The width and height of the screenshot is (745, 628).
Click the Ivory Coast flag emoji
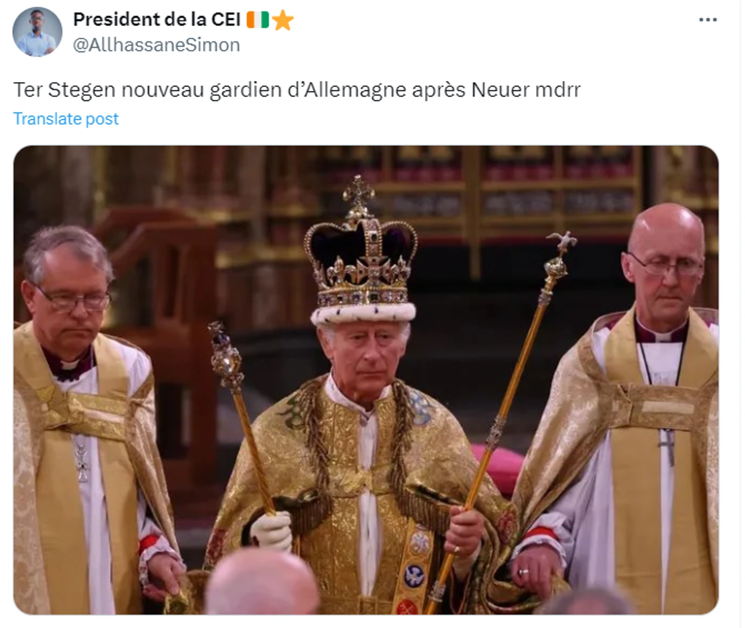[258, 19]
